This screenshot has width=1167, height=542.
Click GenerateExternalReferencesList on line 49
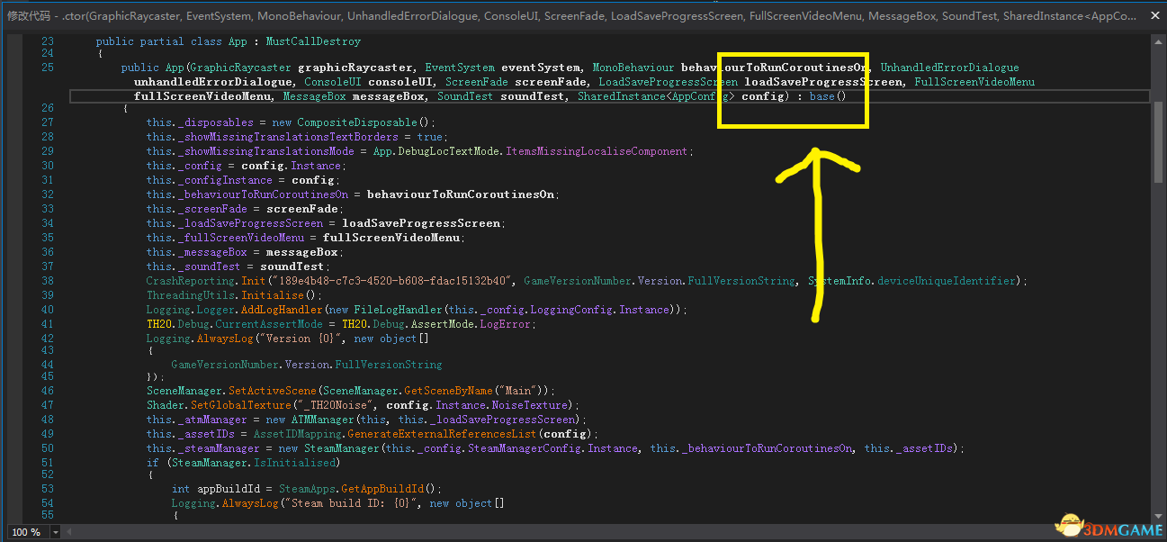tap(440, 434)
